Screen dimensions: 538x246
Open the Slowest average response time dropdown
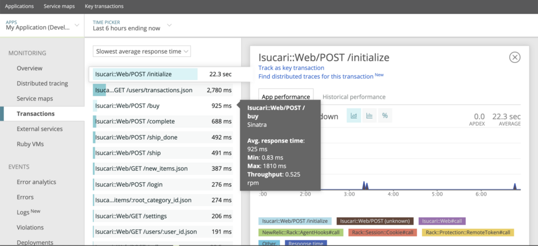point(142,51)
